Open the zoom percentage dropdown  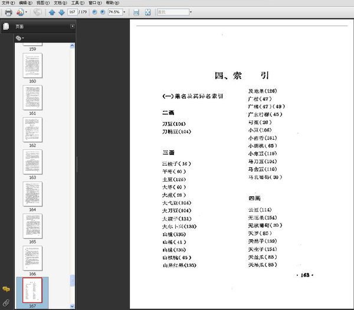125,12
